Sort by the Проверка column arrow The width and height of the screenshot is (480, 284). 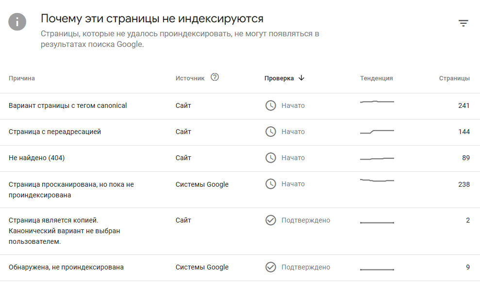(x=301, y=78)
